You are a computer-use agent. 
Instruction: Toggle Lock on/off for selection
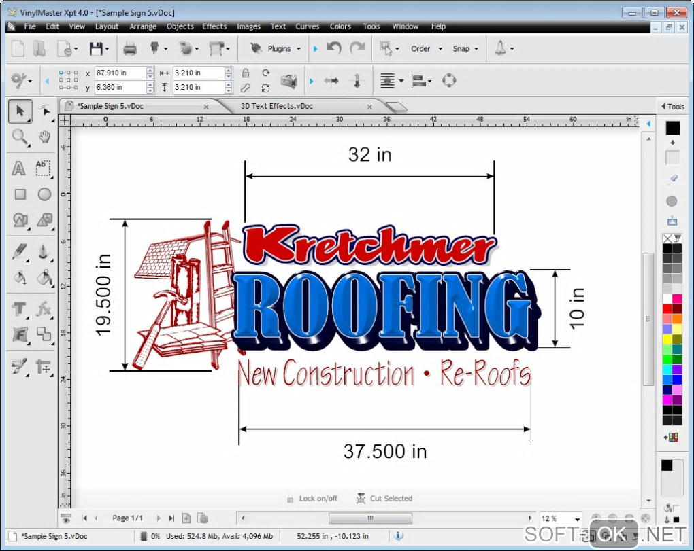coord(312,499)
